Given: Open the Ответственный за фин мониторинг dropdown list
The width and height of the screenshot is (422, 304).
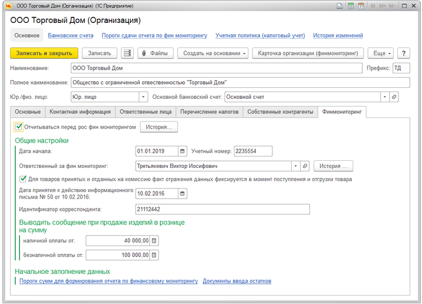Looking at the screenshot, I should point(295,166).
